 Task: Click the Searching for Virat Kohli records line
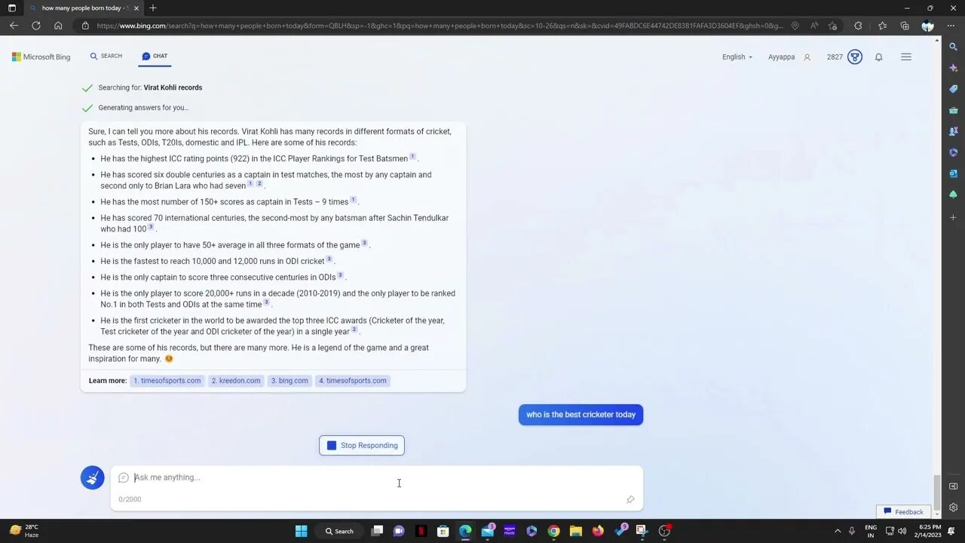pos(150,87)
